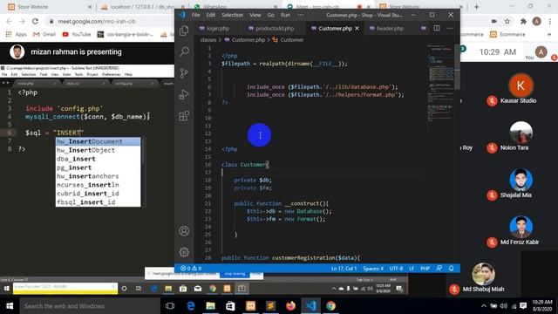
Task: Open Google Chrome from taskbar
Action: pyautogui.click(x=330, y=306)
